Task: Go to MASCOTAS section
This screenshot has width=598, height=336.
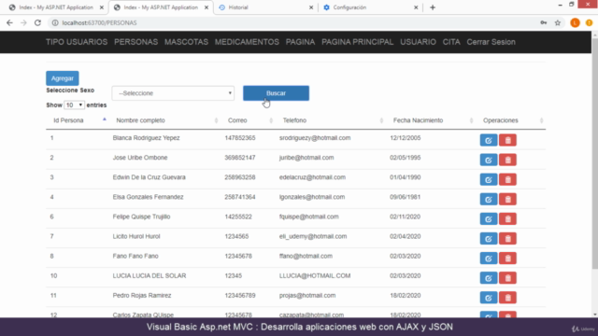Action: coord(186,42)
